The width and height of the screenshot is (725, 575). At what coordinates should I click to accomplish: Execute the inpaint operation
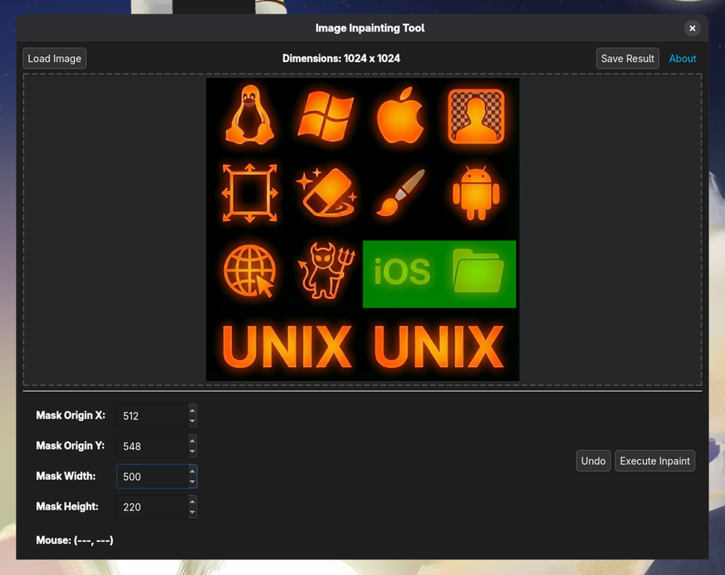[x=654, y=461]
